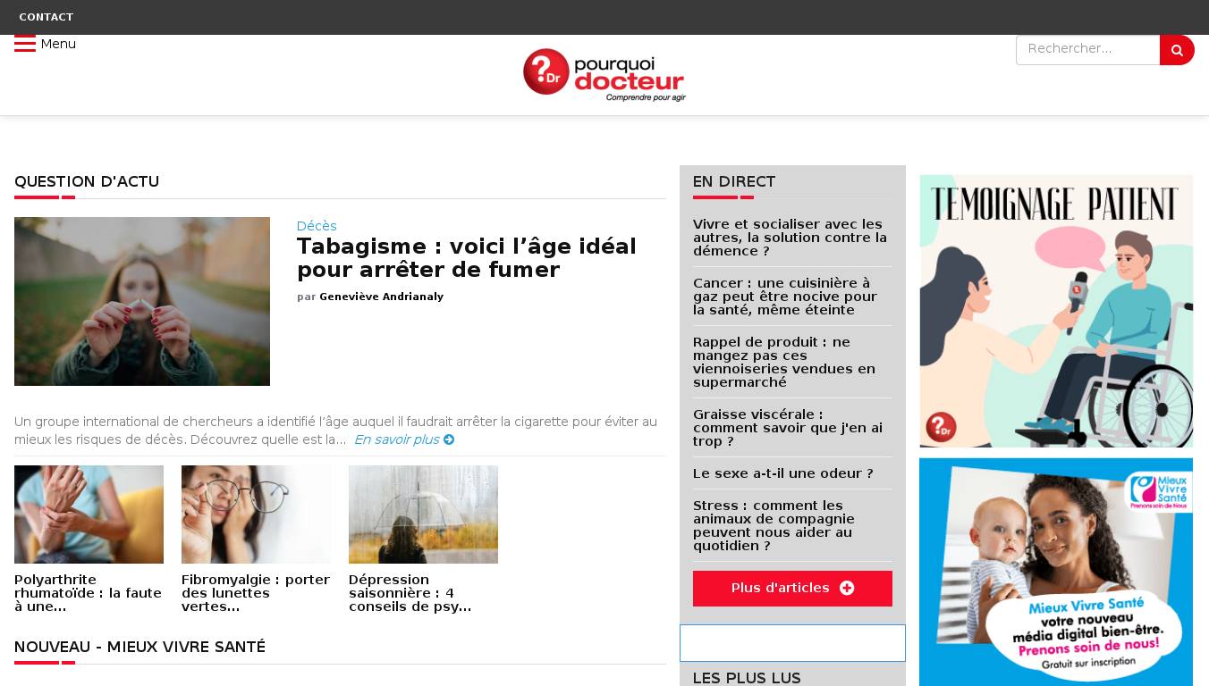Click the plus icon in Plus d'articles
This screenshot has height=686, width=1209.
[x=847, y=588]
